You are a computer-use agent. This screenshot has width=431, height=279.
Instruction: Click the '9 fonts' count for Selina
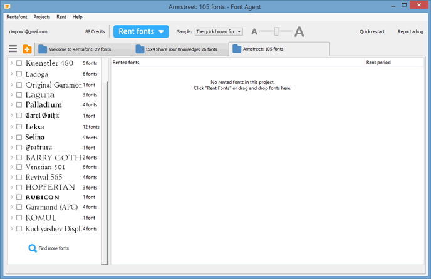90,138
